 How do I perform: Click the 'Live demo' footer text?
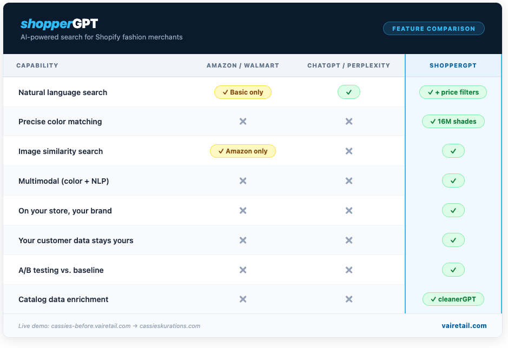click(109, 326)
